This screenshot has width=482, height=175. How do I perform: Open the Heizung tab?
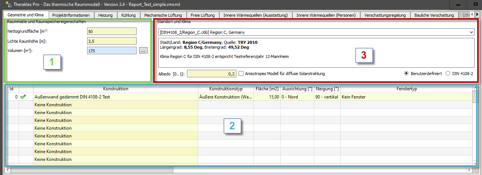pos(105,15)
